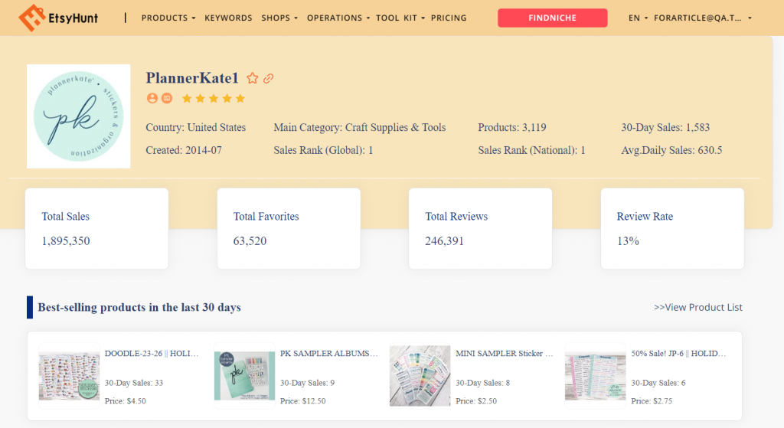Open the Pricing page
The image size is (784, 428).
tap(449, 18)
